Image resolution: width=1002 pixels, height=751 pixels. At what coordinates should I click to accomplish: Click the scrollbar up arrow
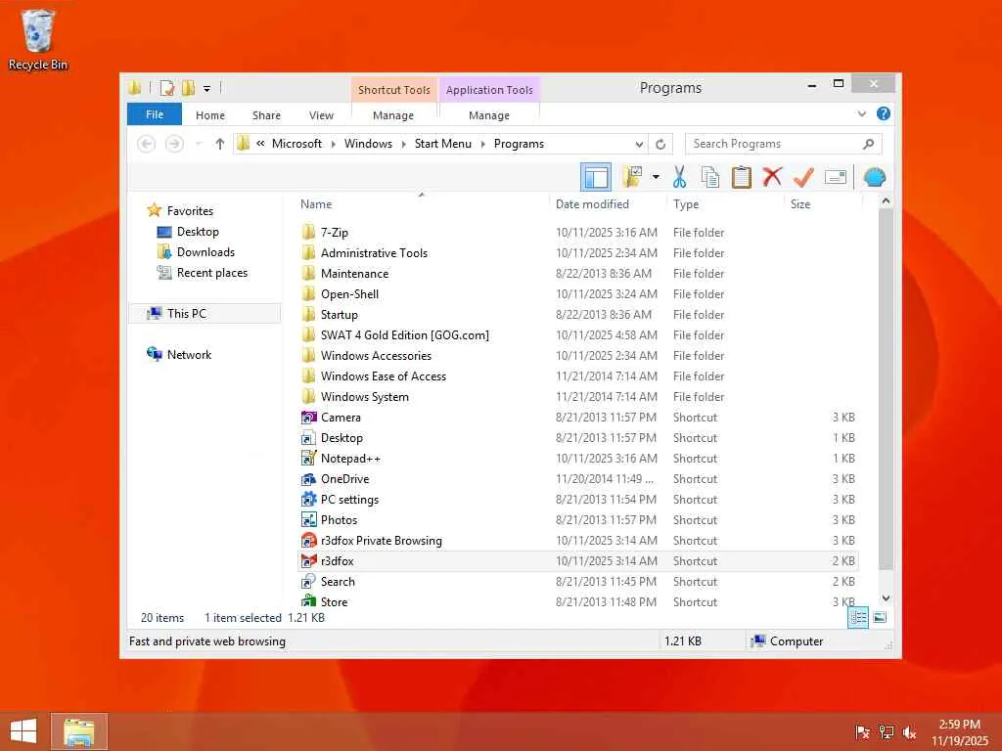[886, 201]
